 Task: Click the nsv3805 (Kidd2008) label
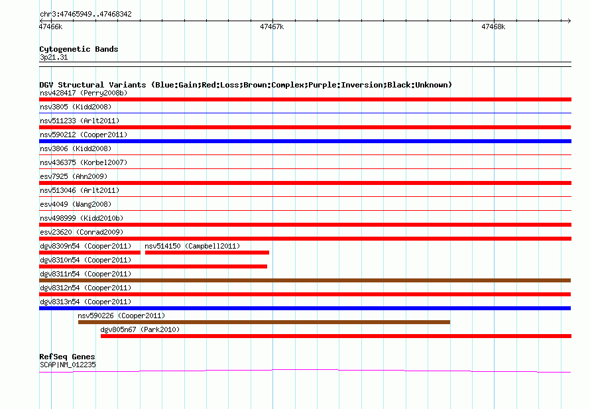click(76, 107)
